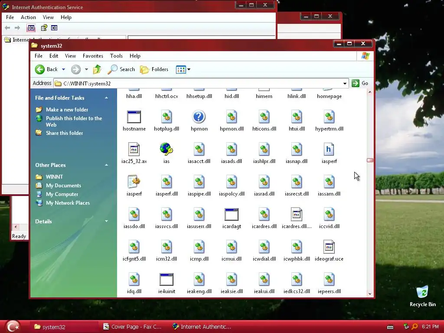This screenshot has width=444, height=333.
Task: Select the ideograf.uce file icon
Action: [x=329, y=247]
